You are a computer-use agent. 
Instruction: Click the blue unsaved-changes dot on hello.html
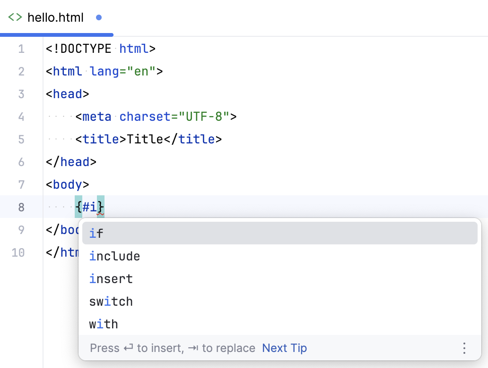(98, 17)
